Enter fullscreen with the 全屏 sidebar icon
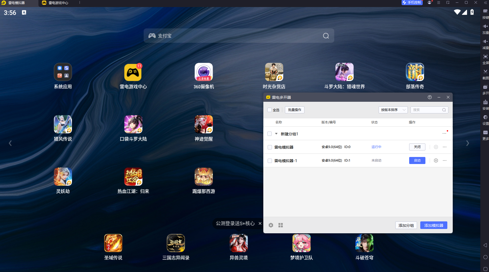The image size is (489, 272). point(485,57)
